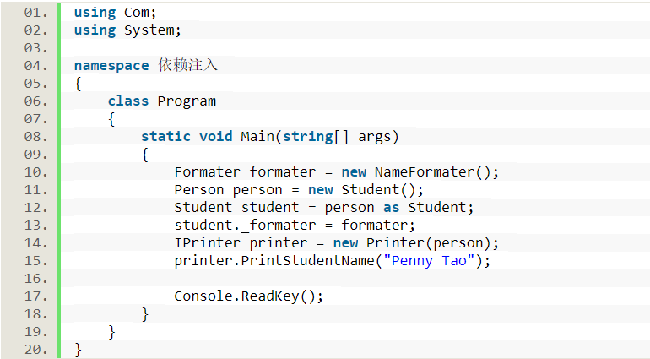Click 'NameFormater()' on line 10
The width and height of the screenshot is (650, 359).
point(436,172)
